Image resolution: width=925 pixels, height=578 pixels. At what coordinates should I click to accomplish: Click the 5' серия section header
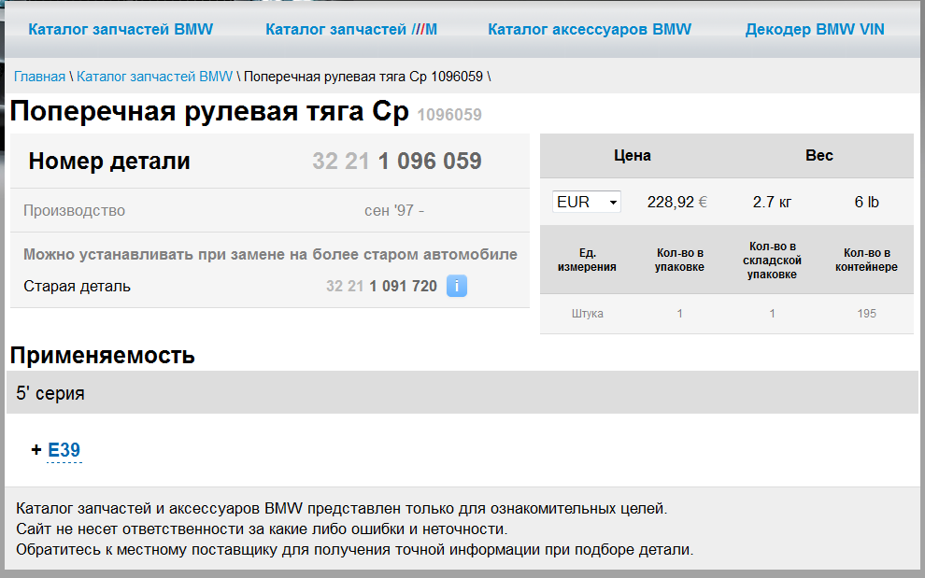[462, 393]
